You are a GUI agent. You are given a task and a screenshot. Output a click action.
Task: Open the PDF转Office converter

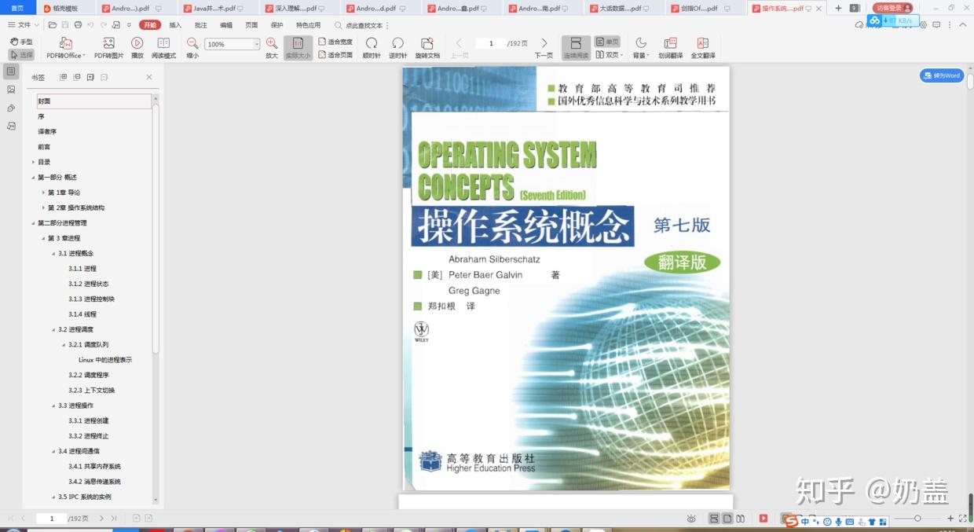pos(65,48)
